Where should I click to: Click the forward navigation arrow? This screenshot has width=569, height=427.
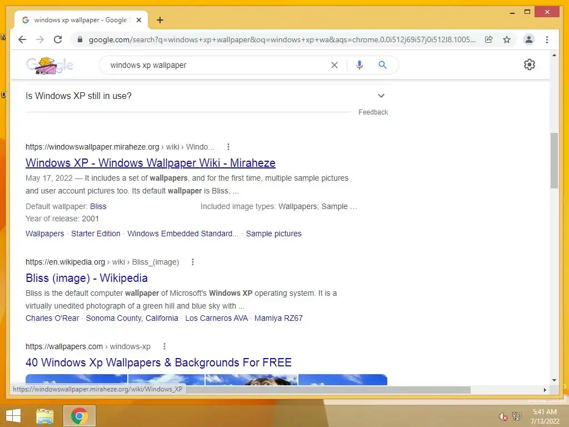[40, 39]
